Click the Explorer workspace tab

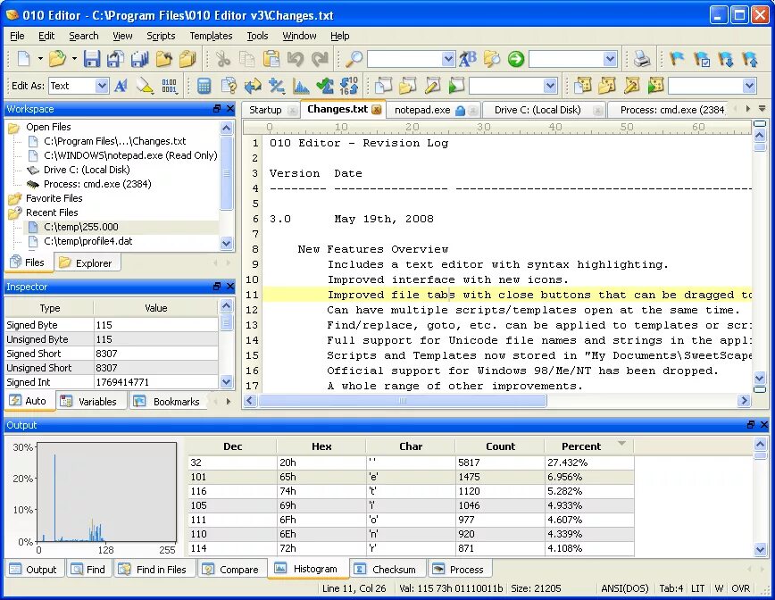(x=88, y=262)
